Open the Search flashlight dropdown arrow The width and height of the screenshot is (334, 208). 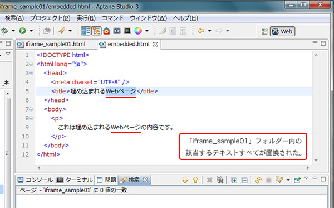point(70,31)
